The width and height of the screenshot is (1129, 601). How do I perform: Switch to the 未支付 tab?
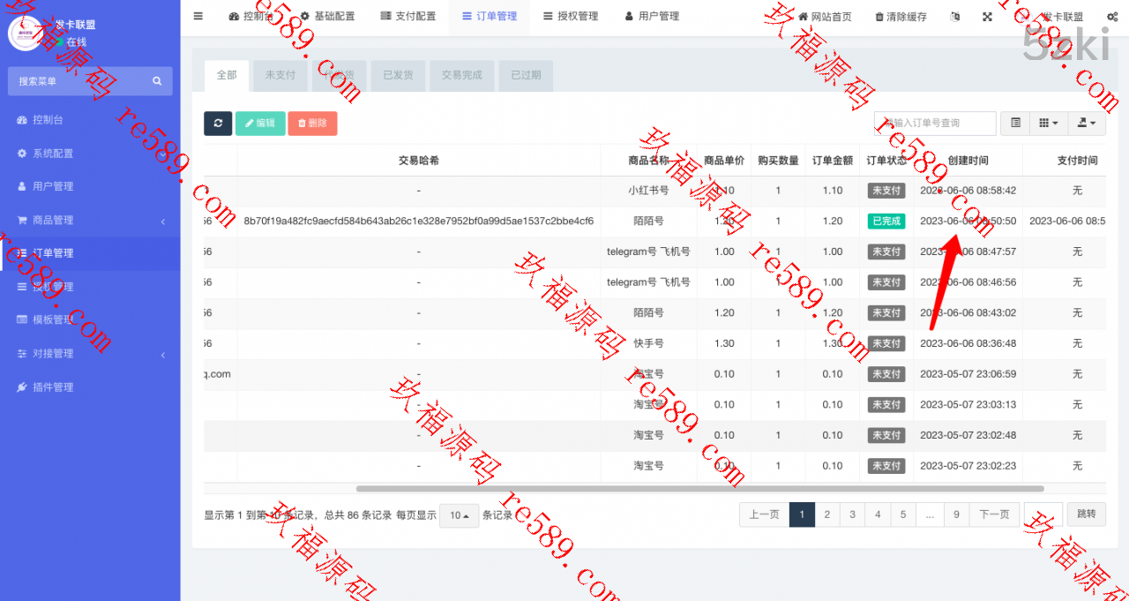(x=280, y=75)
